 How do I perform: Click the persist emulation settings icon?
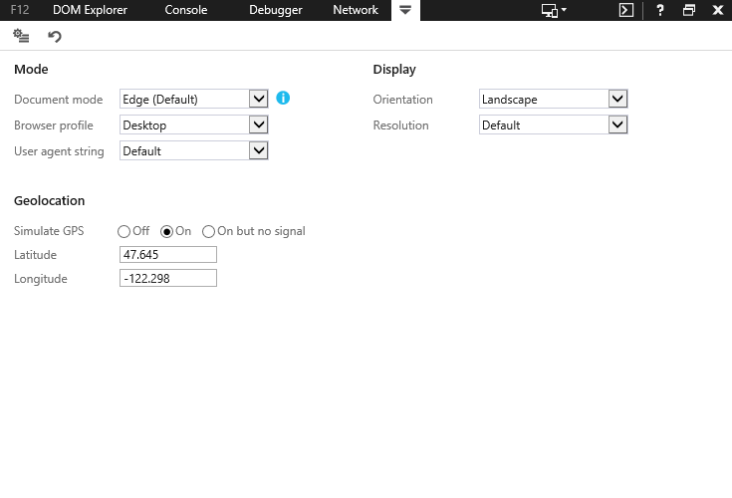point(21,36)
